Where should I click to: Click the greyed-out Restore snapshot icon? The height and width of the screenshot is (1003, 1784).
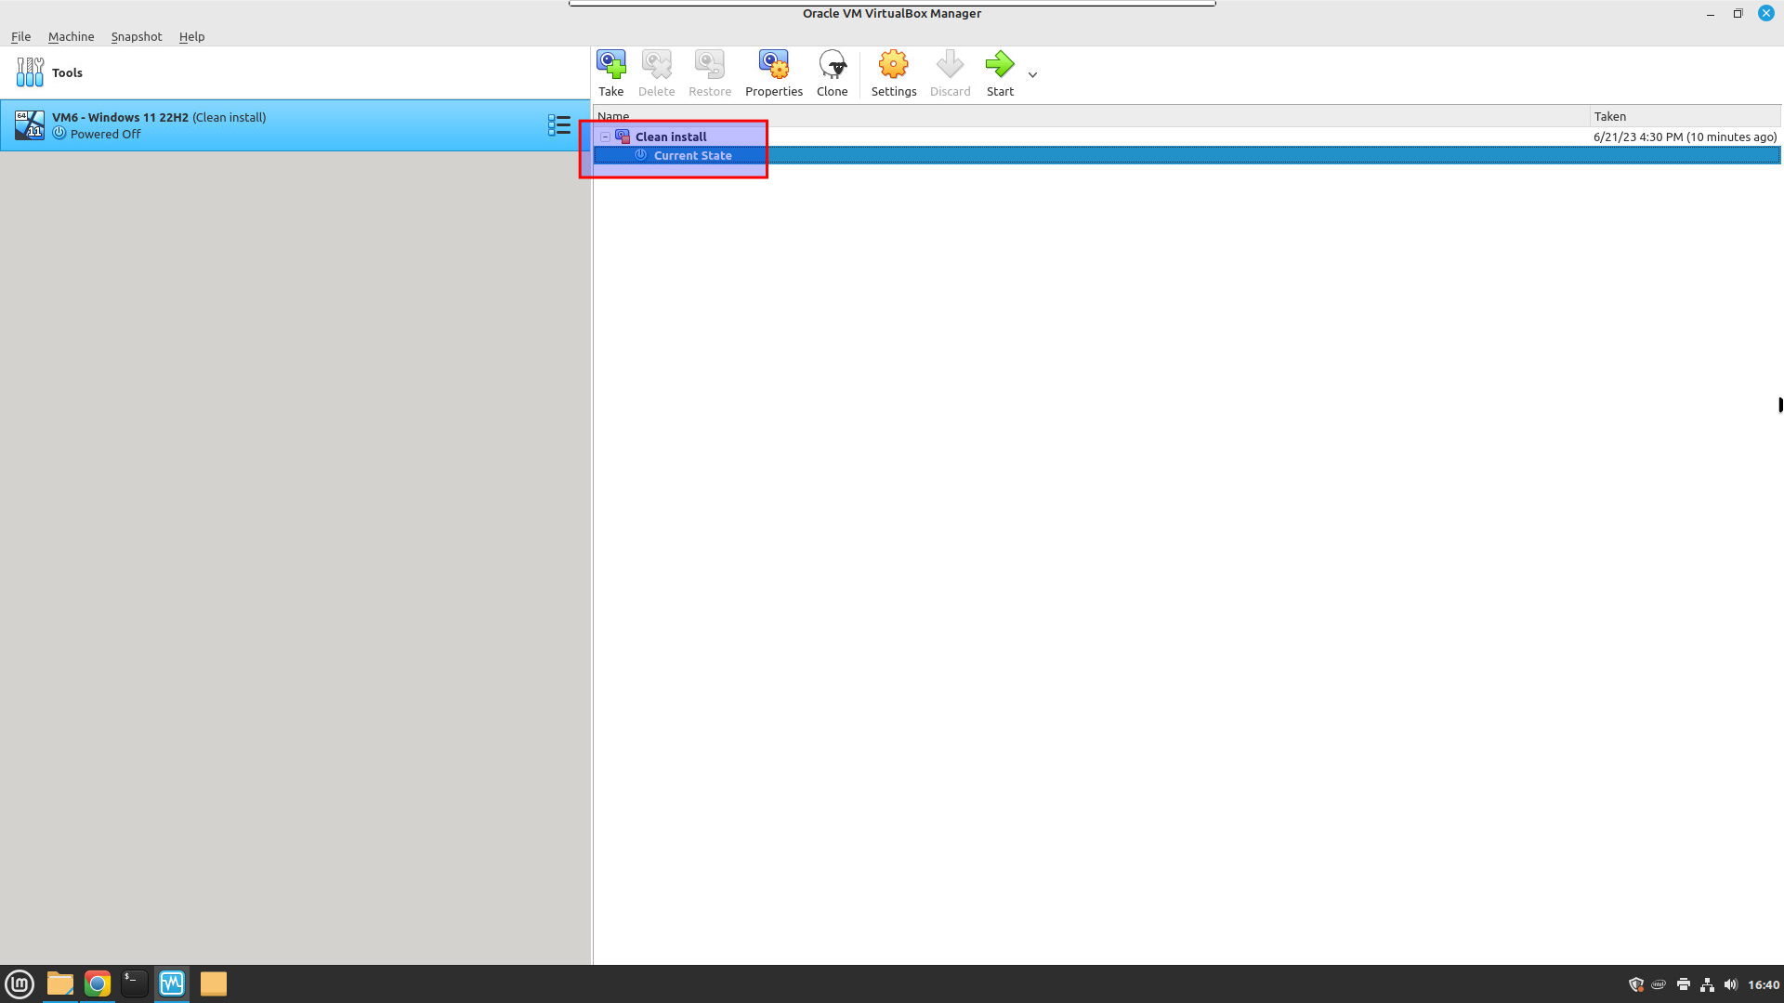(x=710, y=73)
